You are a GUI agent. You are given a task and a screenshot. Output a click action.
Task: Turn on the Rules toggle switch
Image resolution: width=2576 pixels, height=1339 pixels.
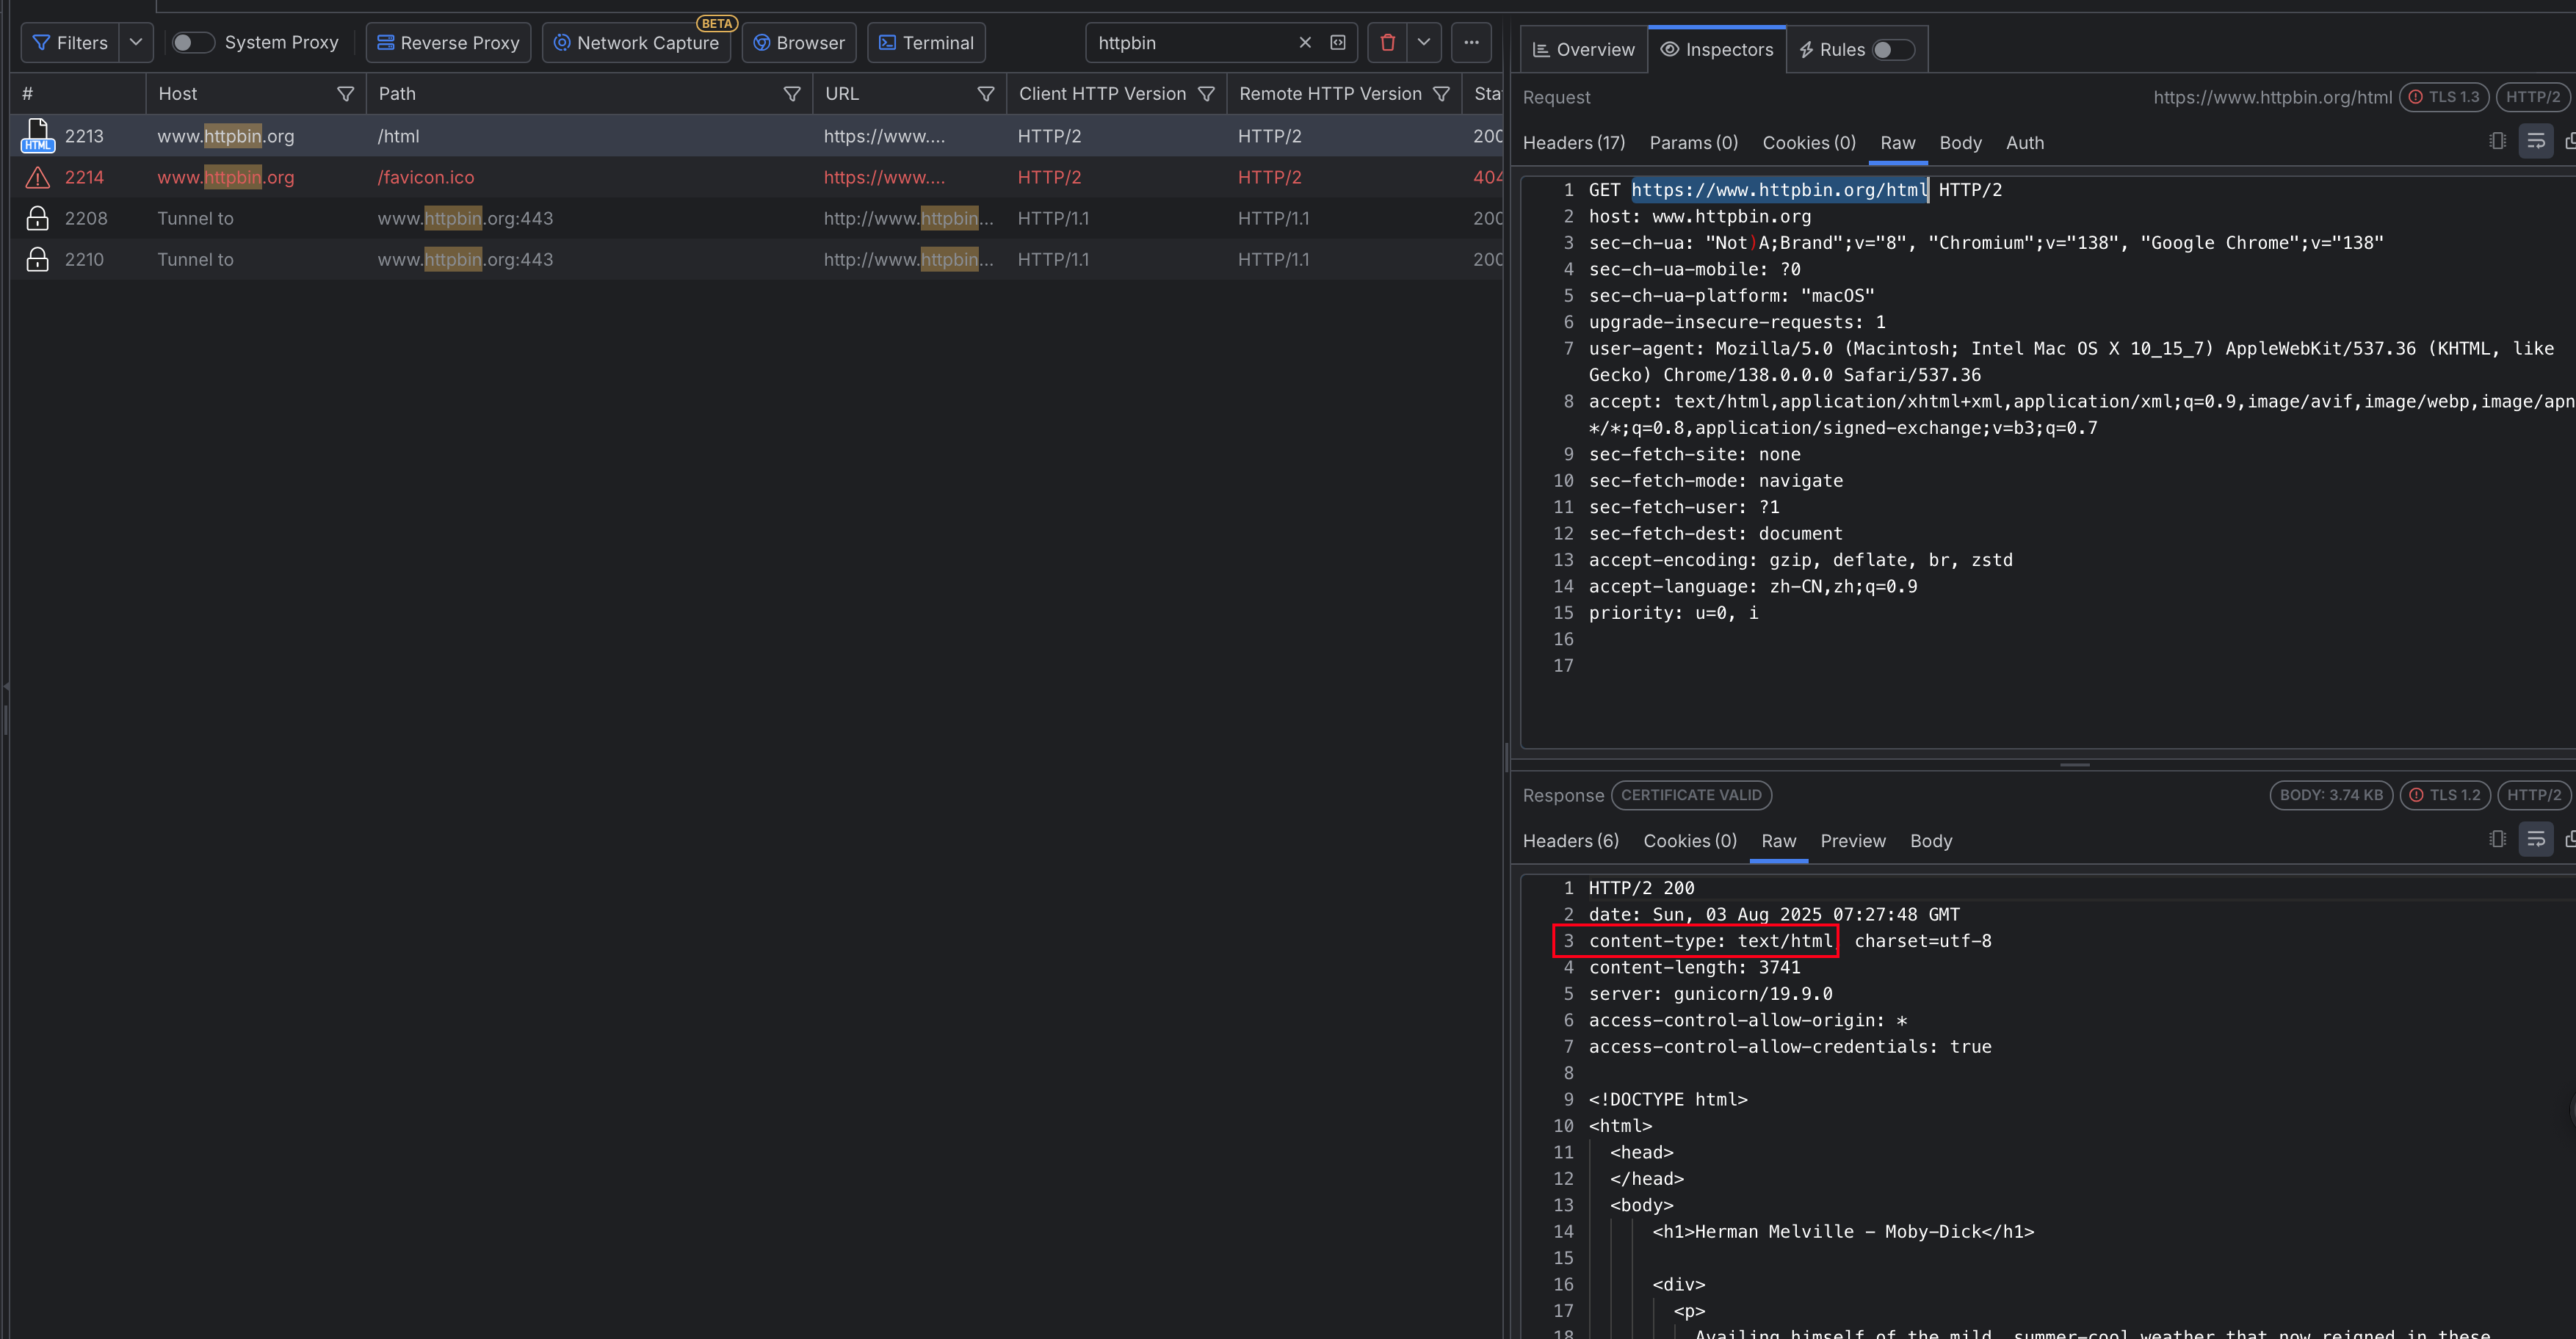1892,49
